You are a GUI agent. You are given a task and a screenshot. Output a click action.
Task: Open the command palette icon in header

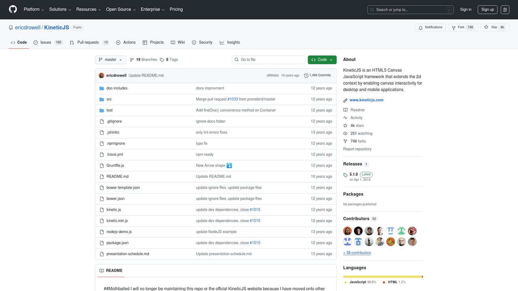coord(505,9)
